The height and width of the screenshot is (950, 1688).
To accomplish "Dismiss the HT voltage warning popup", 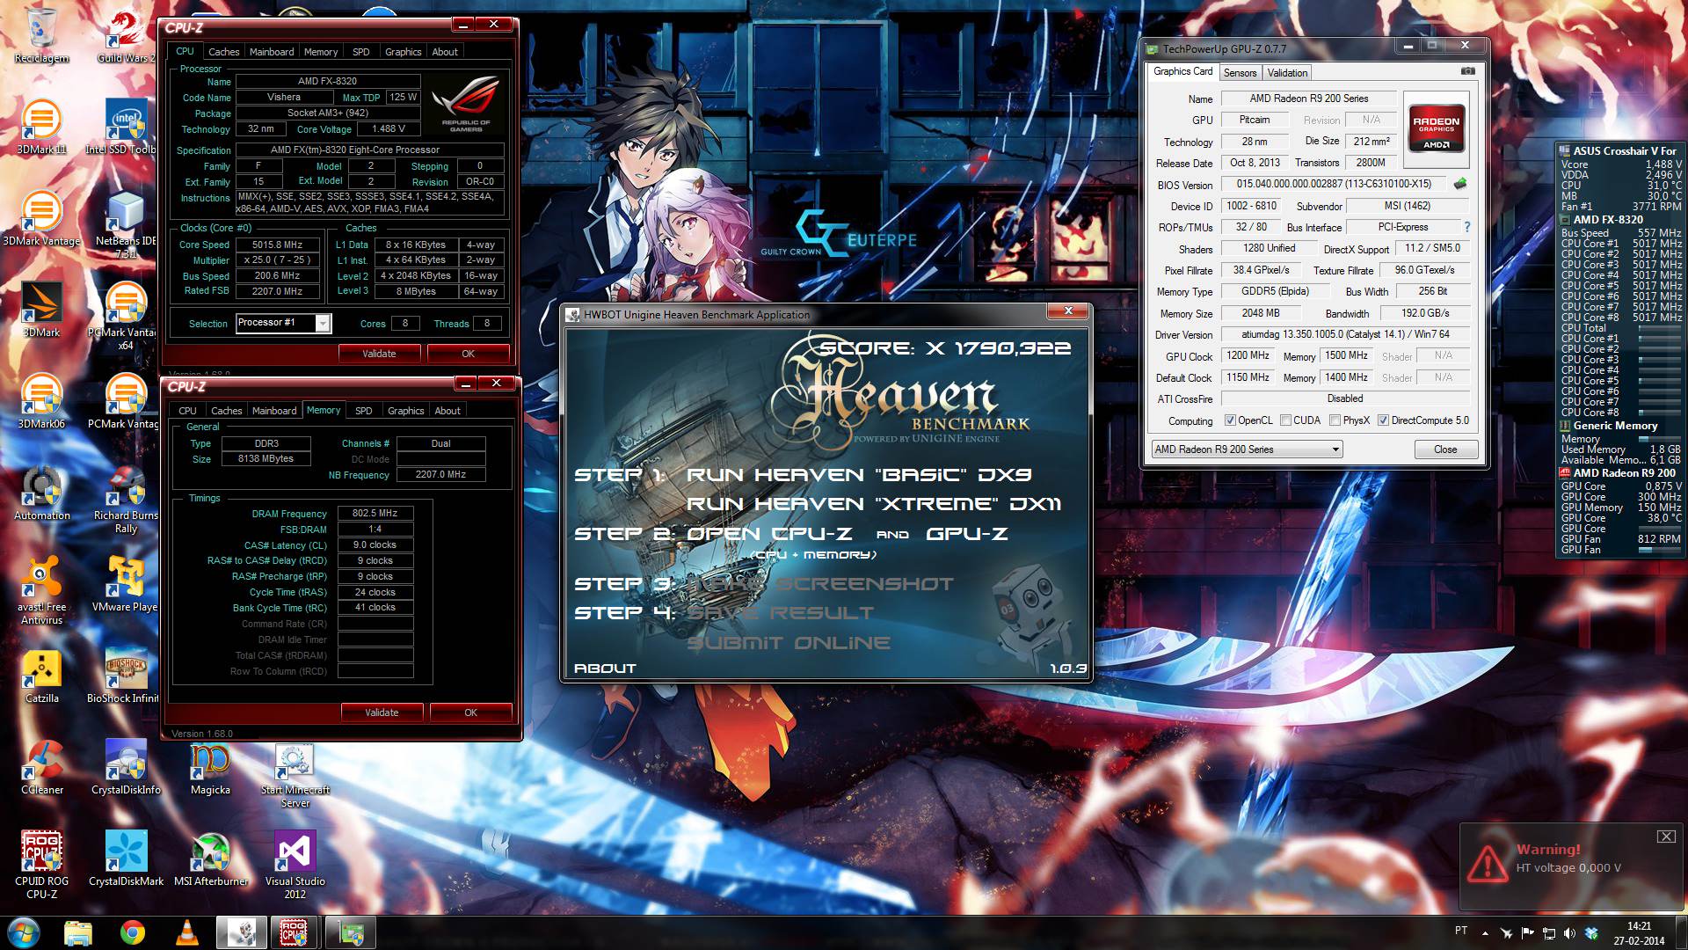I will click(x=1666, y=837).
